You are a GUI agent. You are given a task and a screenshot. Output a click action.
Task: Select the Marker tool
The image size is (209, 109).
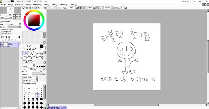coord(25,57)
